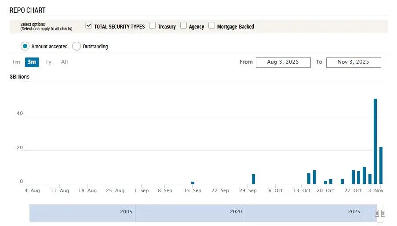Enable the Treasury checkbox

coord(152,25)
